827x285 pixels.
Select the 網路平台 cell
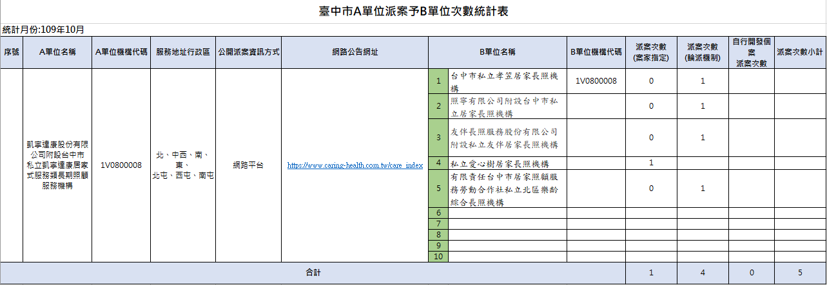(x=248, y=165)
